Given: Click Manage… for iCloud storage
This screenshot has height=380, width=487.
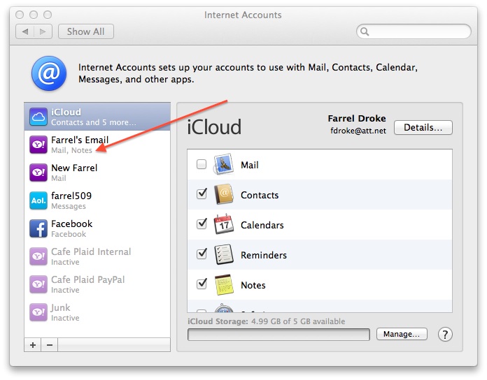Looking at the screenshot, I should tap(402, 334).
